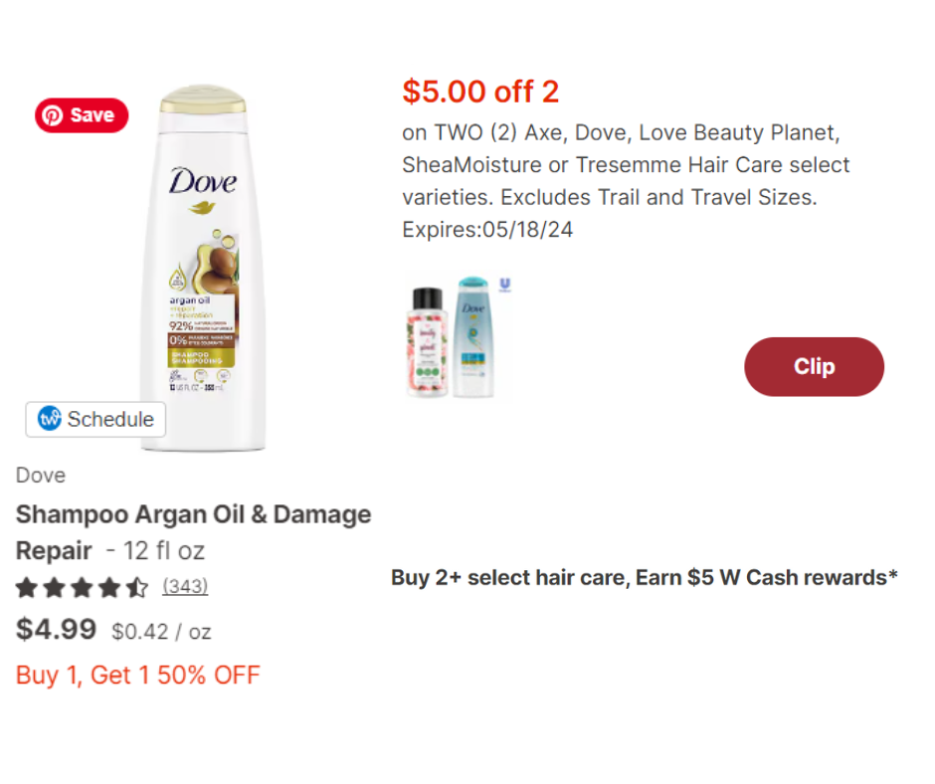This screenshot has height=784, width=935.
Task: Click the Love Beauty Planet bottle thumbnail
Action: [428, 340]
